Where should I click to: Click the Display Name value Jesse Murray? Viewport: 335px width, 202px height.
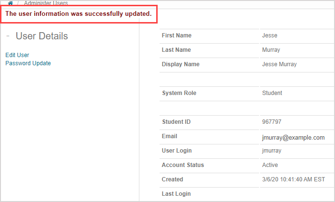pyautogui.click(x=279, y=64)
